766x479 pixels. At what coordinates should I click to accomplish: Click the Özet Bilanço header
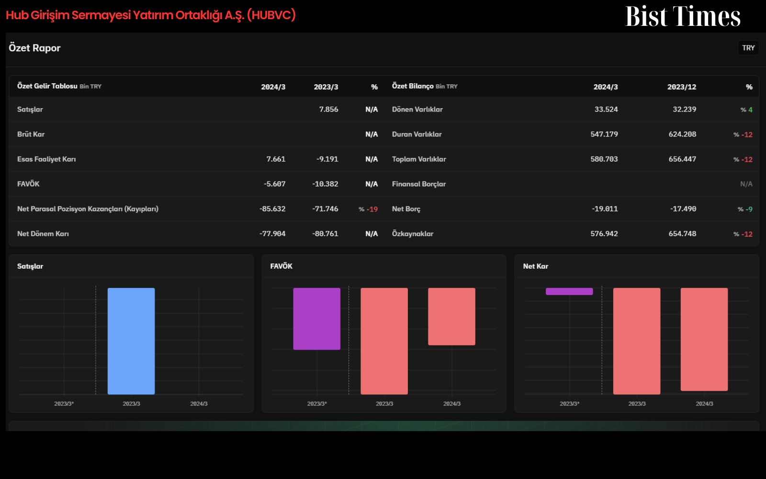click(413, 86)
